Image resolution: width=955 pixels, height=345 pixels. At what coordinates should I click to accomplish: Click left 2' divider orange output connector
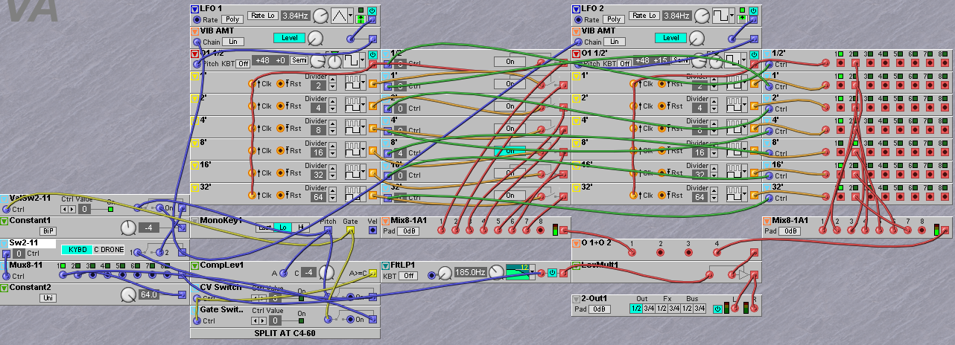pyautogui.click(x=373, y=106)
